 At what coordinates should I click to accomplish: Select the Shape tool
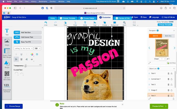pos(7,64)
